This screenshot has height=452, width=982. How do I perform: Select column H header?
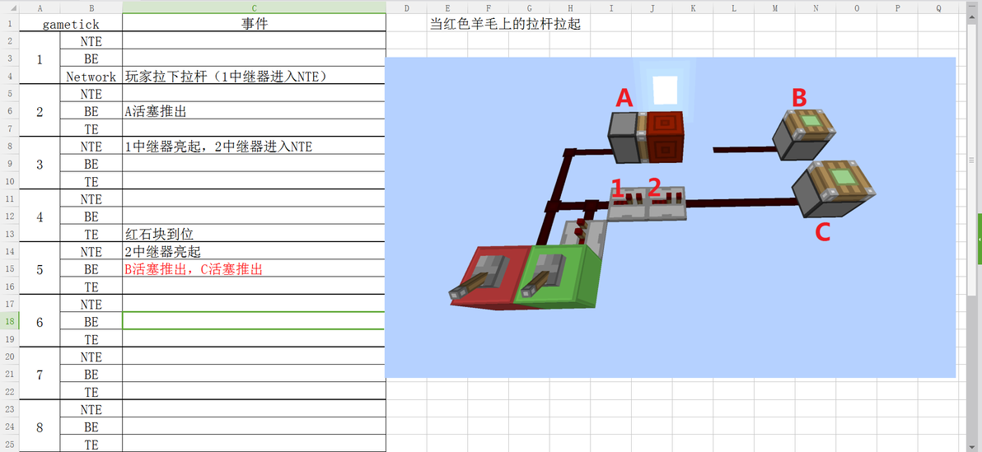tap(570, 8)
